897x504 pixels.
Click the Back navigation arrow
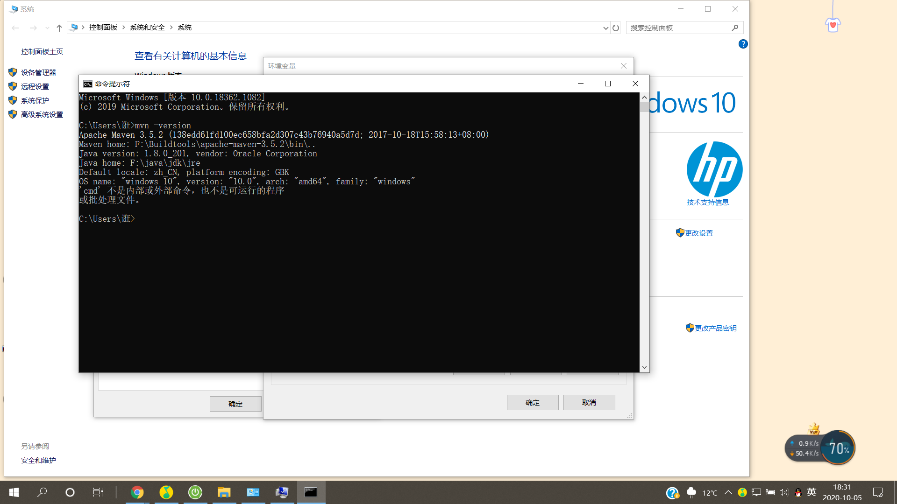coord(15,28)
